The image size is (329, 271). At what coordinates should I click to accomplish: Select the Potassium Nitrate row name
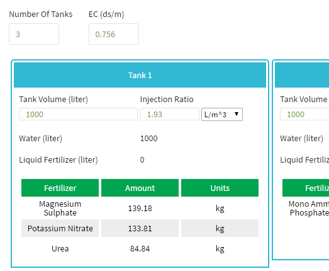tap(60, 228)
